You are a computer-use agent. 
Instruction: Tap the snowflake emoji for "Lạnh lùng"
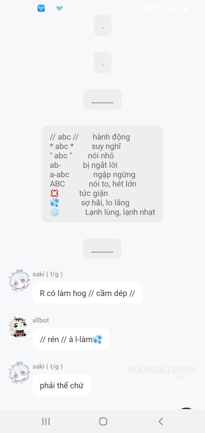coord(54,212)
